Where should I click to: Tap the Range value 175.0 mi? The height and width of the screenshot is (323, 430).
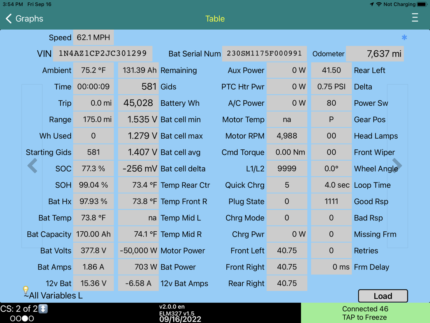tap(93, 119)
